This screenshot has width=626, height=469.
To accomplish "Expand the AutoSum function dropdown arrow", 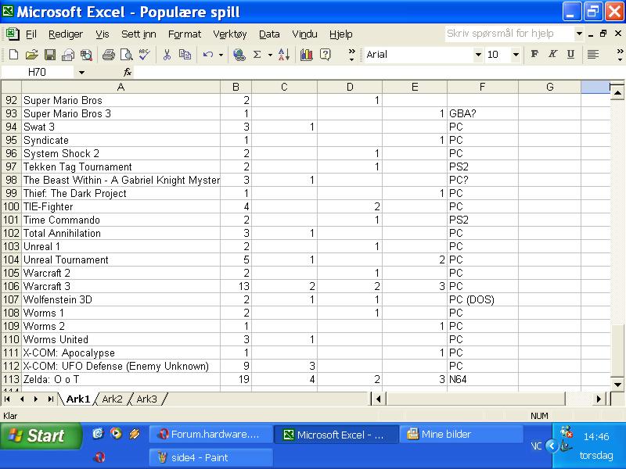I will click(270, 55).
